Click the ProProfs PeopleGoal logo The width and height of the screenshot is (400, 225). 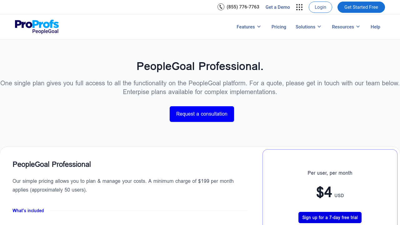[x=37, y=27]
